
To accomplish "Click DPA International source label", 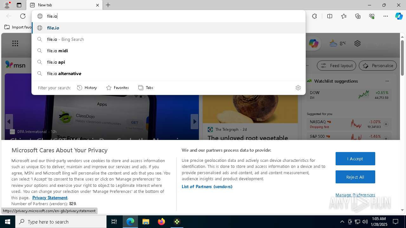I will click(x=32, y=131).
